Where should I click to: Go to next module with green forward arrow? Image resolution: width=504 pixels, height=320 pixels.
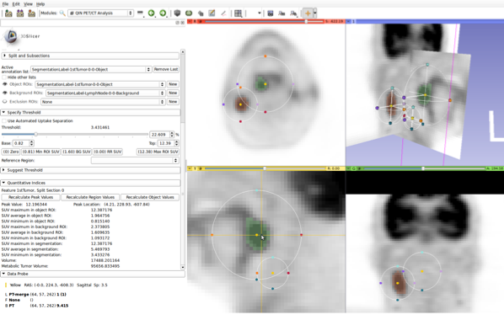pos(163,13)
